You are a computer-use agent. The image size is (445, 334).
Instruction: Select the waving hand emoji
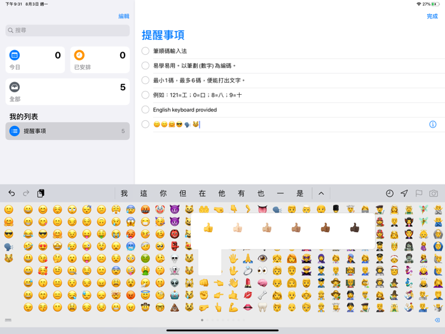(x=233, y=283)
